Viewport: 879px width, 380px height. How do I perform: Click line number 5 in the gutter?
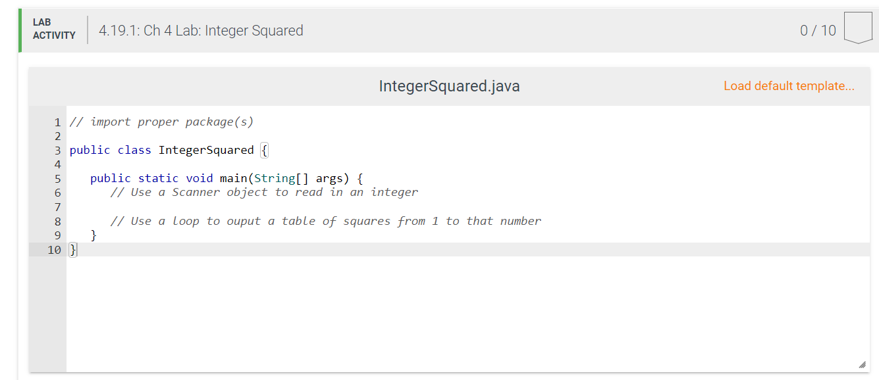57,178
